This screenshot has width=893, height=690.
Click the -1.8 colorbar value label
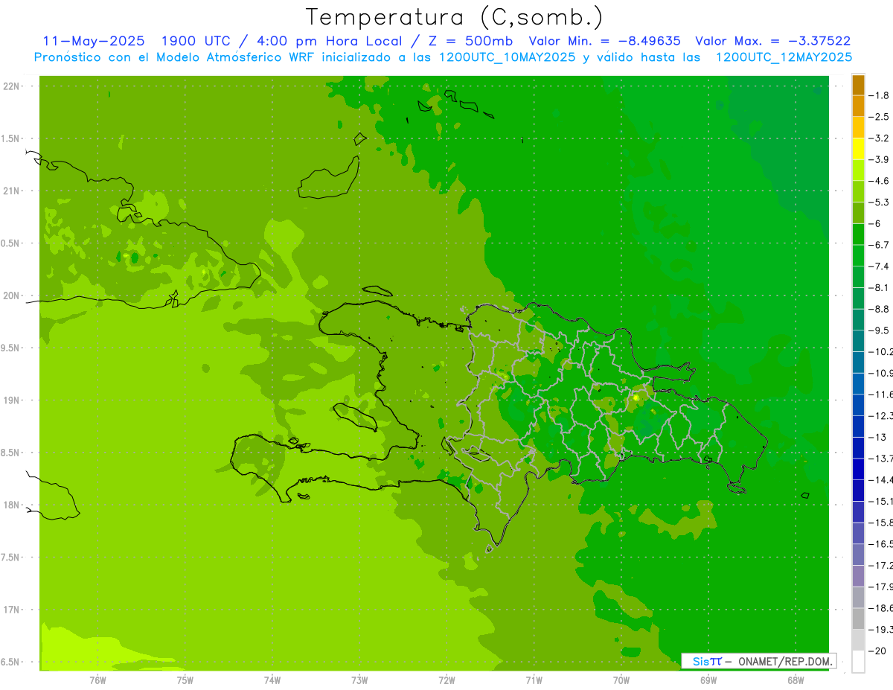879,95
